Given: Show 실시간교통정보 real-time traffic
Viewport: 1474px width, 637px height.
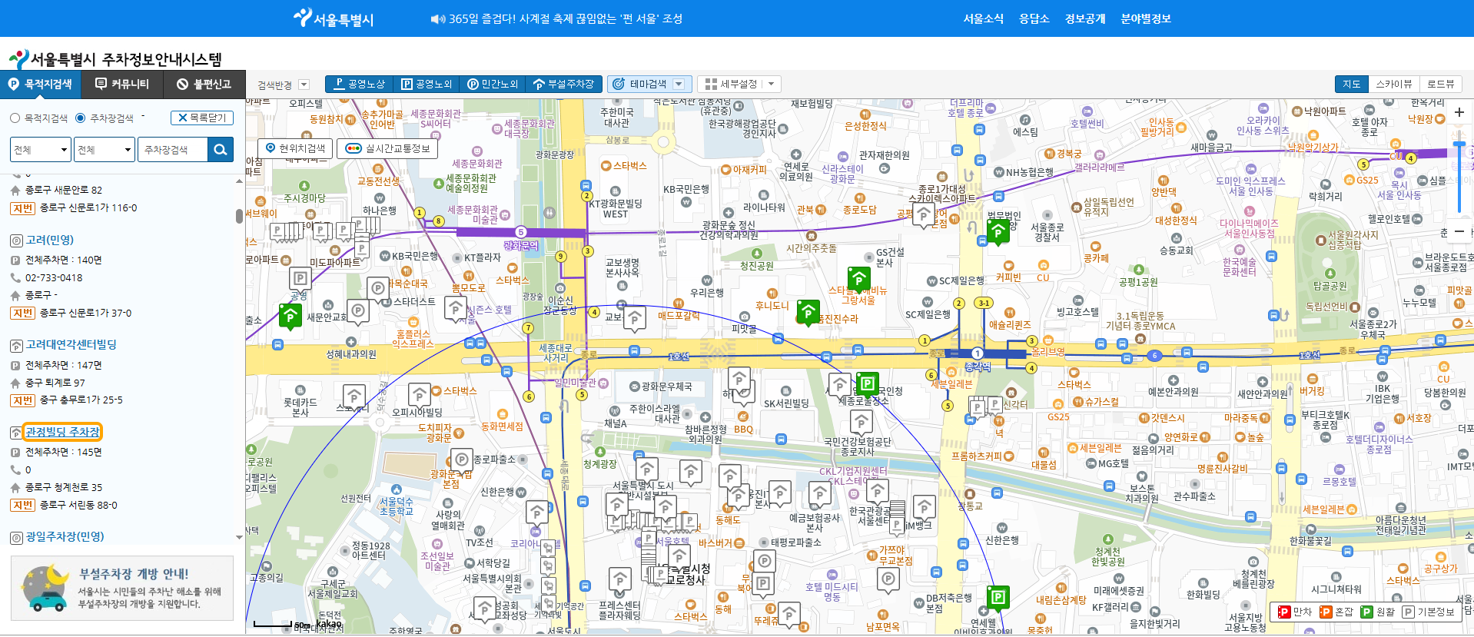Looking at the screenshot, I should (x=388, y=148).
